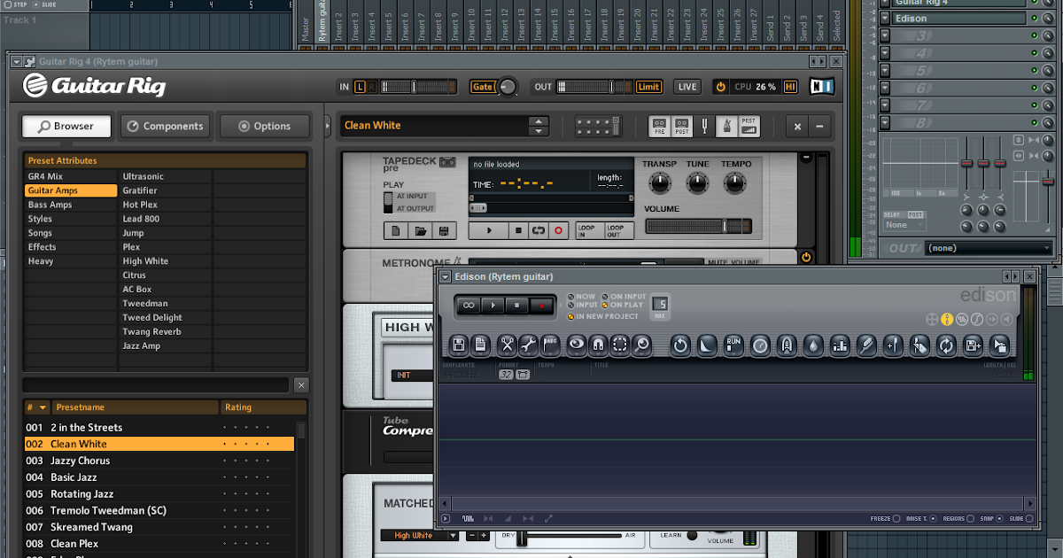
Task: Click new file icon in Tapedeck
Action: [397, 230]
